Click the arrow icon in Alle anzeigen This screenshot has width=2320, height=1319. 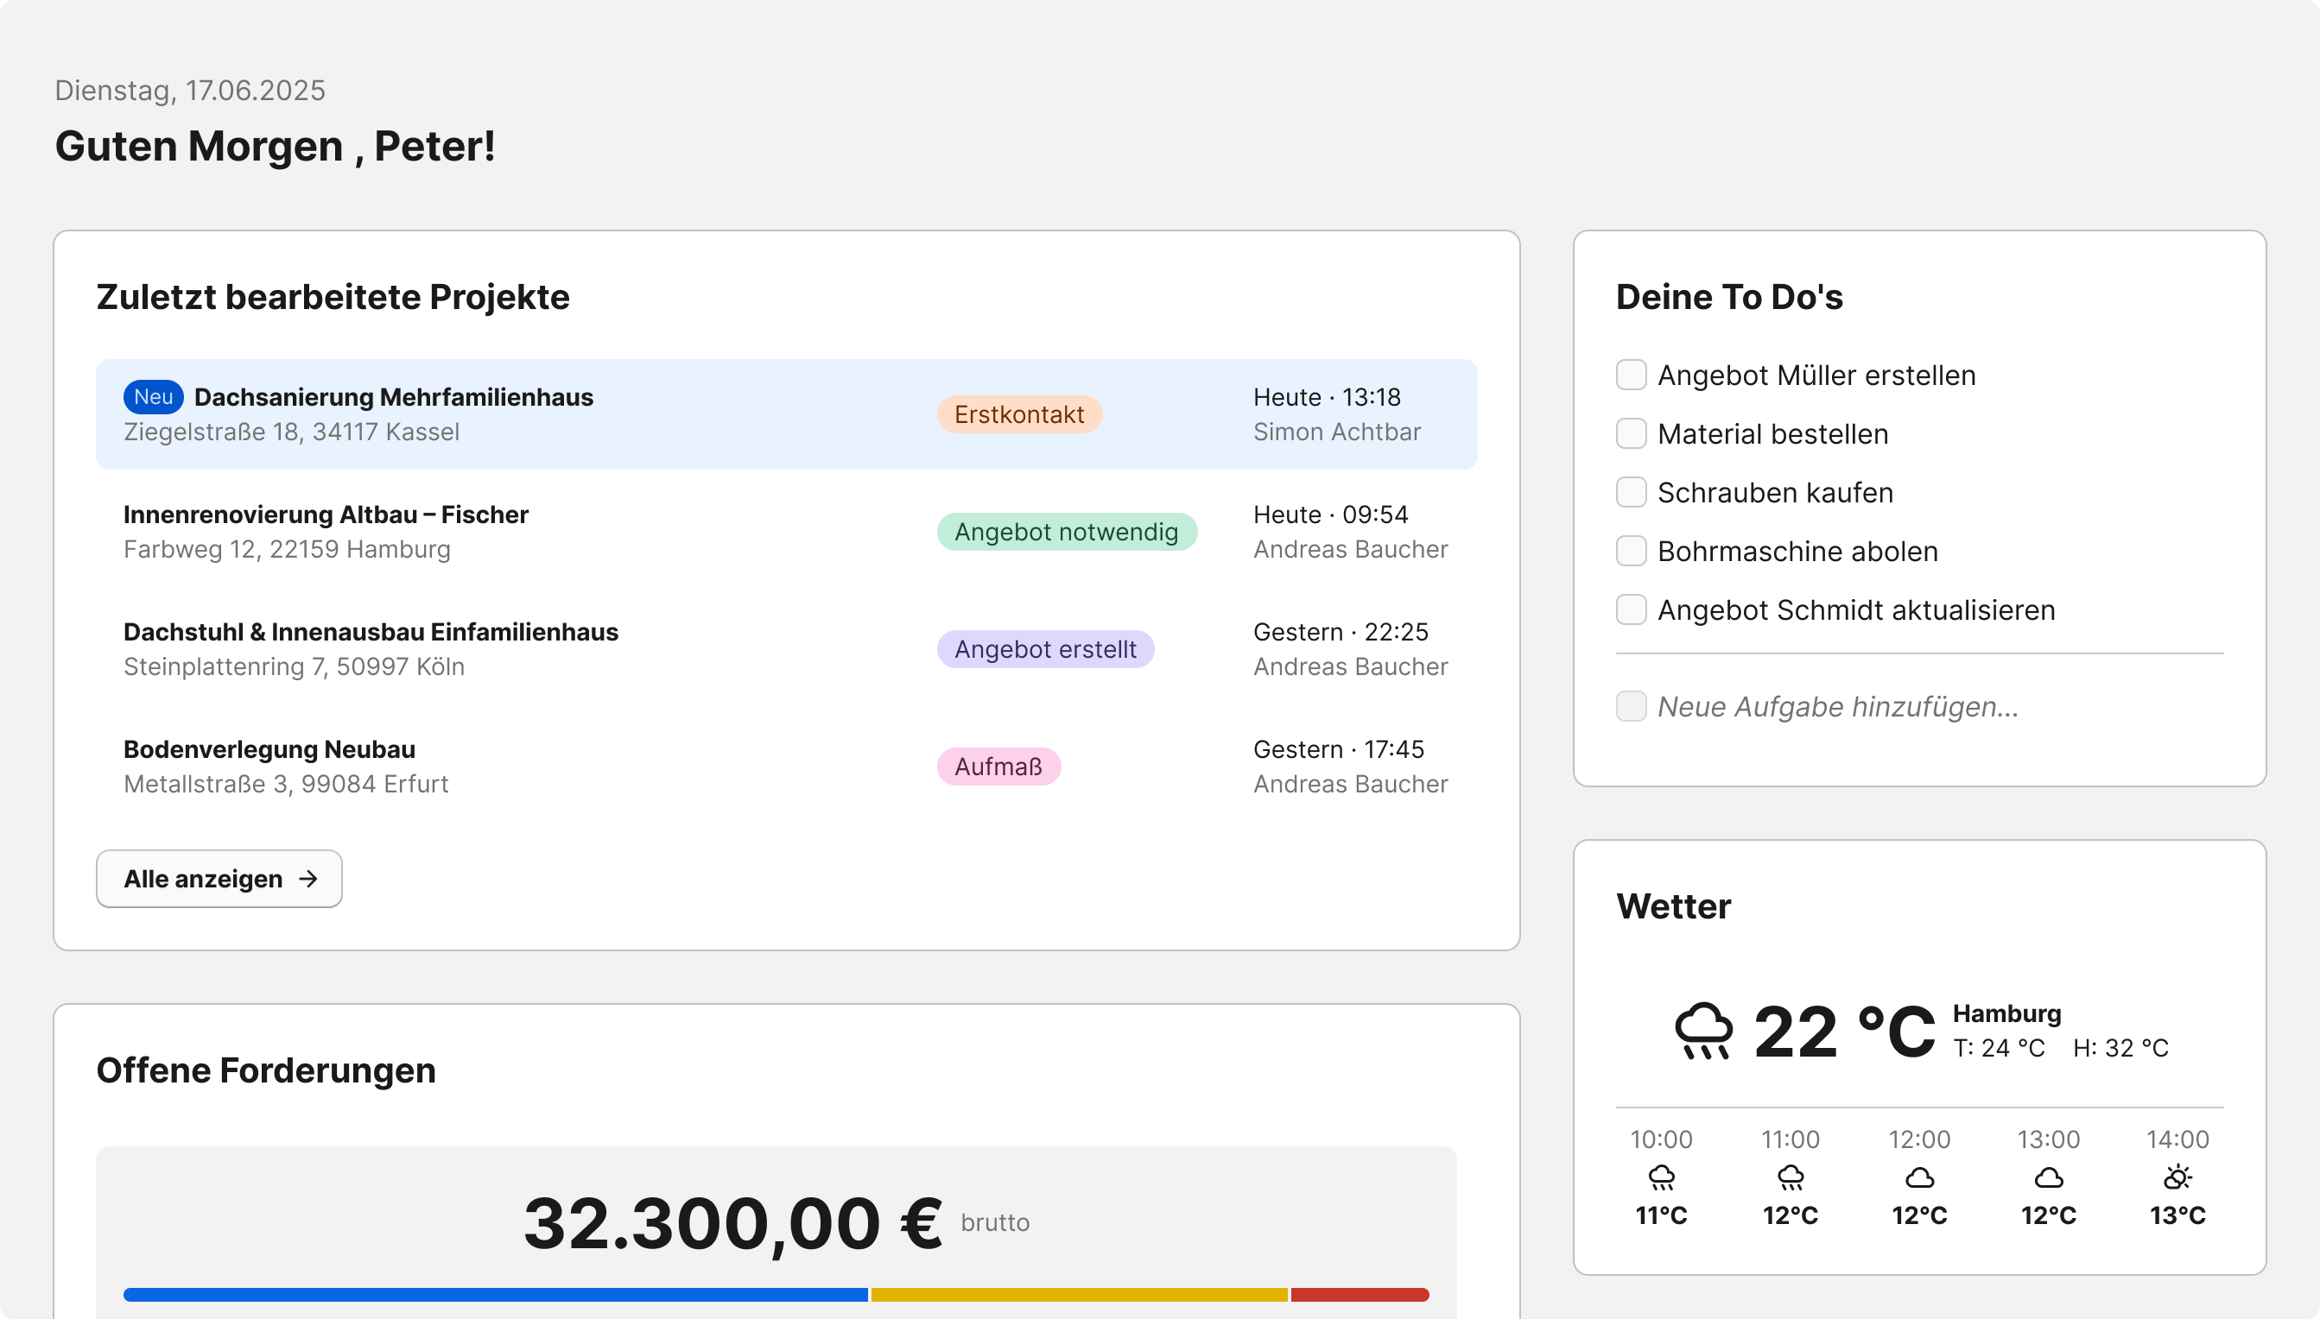pos(308,879)
